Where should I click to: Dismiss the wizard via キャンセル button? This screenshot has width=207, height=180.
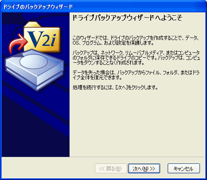point(184,168)
